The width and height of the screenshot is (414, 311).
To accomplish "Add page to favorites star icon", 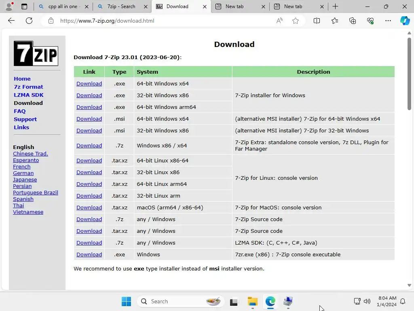I will (296, 21).
